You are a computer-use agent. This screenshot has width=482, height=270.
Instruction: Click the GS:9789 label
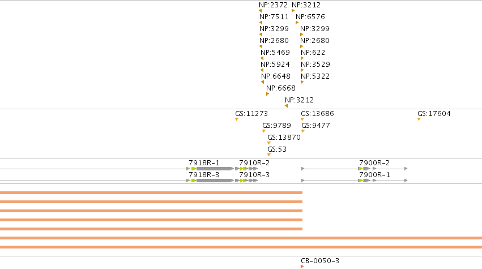(x=276, y=126)
